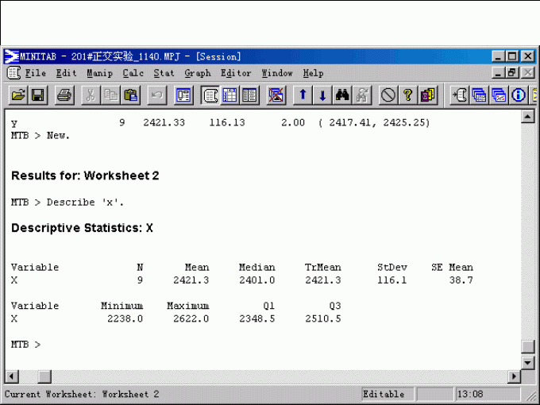Click the horizontal scrollbar right arrow
This screenshot has width=540, height=405.
coord(515,376)
